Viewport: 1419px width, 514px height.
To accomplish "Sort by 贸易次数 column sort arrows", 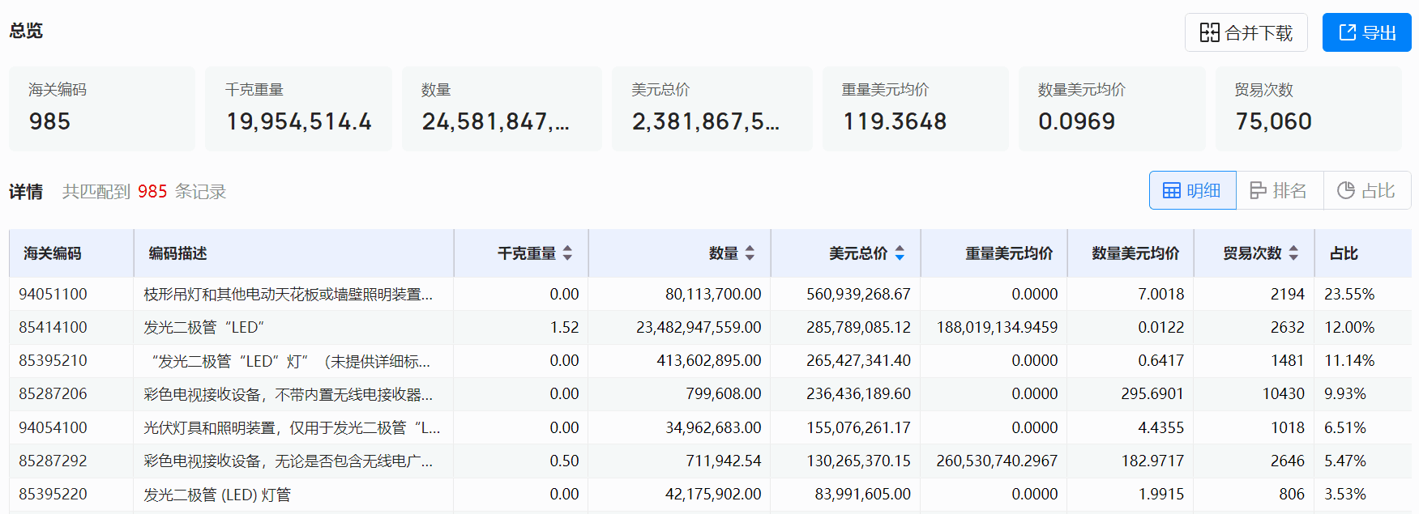I will (x=1293, y=253).
